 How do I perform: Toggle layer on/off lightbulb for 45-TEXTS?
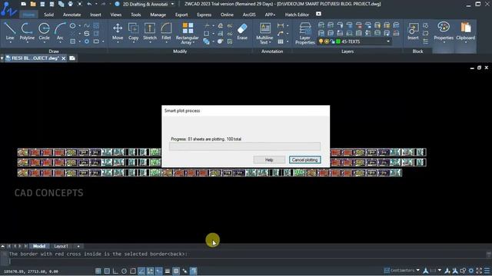(321, 41)
